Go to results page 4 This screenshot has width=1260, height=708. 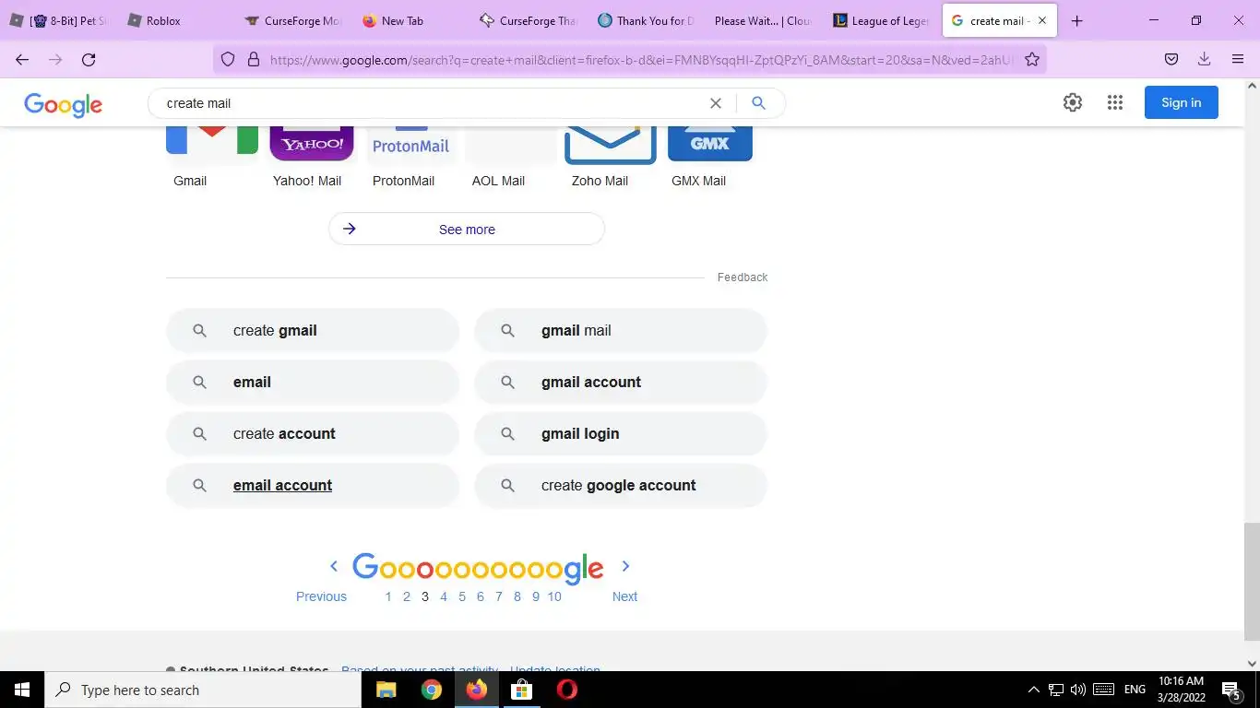444,596
